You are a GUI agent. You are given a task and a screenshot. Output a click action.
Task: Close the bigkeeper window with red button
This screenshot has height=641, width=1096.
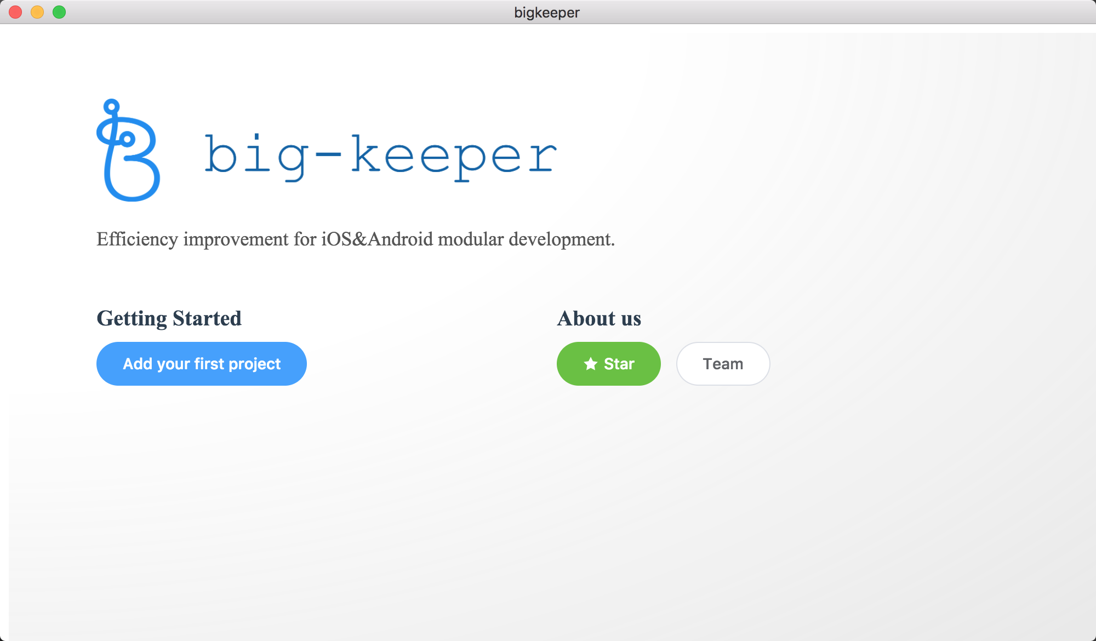coord(15,12)
